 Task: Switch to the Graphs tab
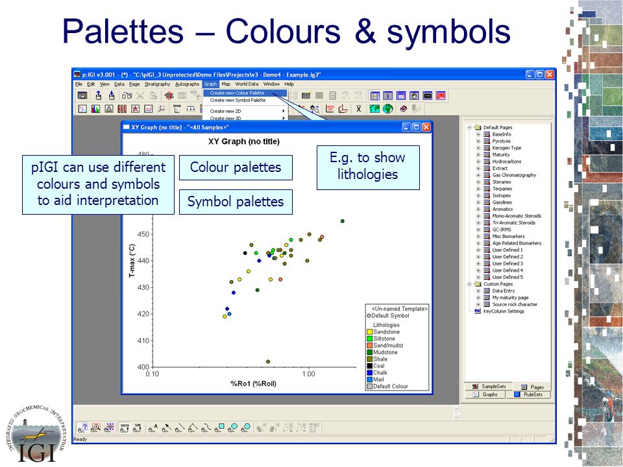(485, 394)
